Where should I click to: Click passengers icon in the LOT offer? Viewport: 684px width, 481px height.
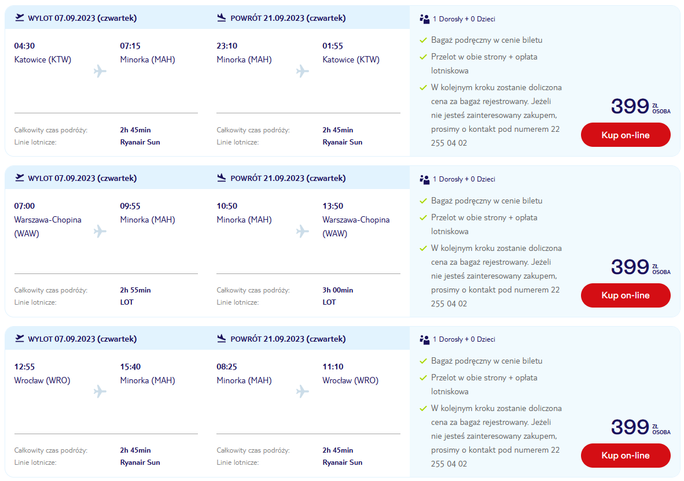pyautogui.click(x=424, y=179)
